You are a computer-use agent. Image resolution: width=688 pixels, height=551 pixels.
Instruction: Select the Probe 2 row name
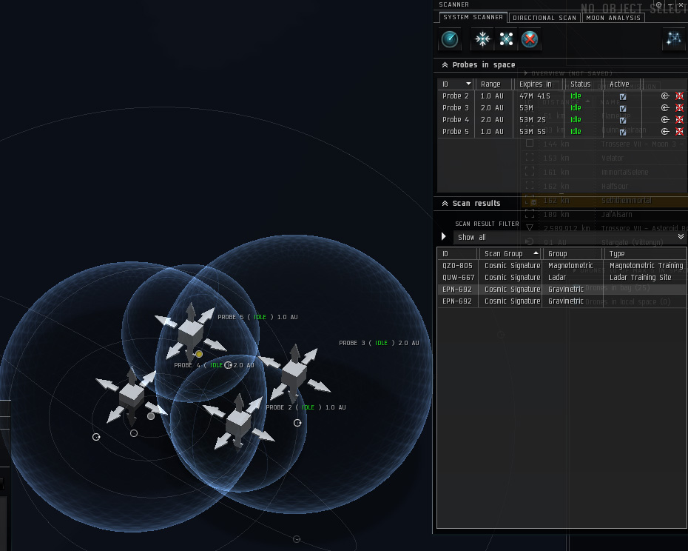click(x=456, y=96)
